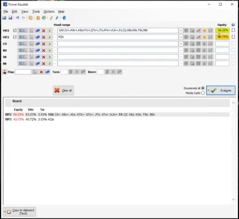Click the red X in BU row
This screenshot has width=239, height=219.
(x=44, y=50)
